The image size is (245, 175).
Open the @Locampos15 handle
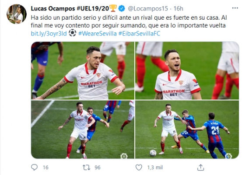click(148, 8)
